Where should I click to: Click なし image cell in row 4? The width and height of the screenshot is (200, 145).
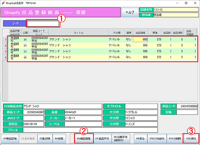[128, 57]
